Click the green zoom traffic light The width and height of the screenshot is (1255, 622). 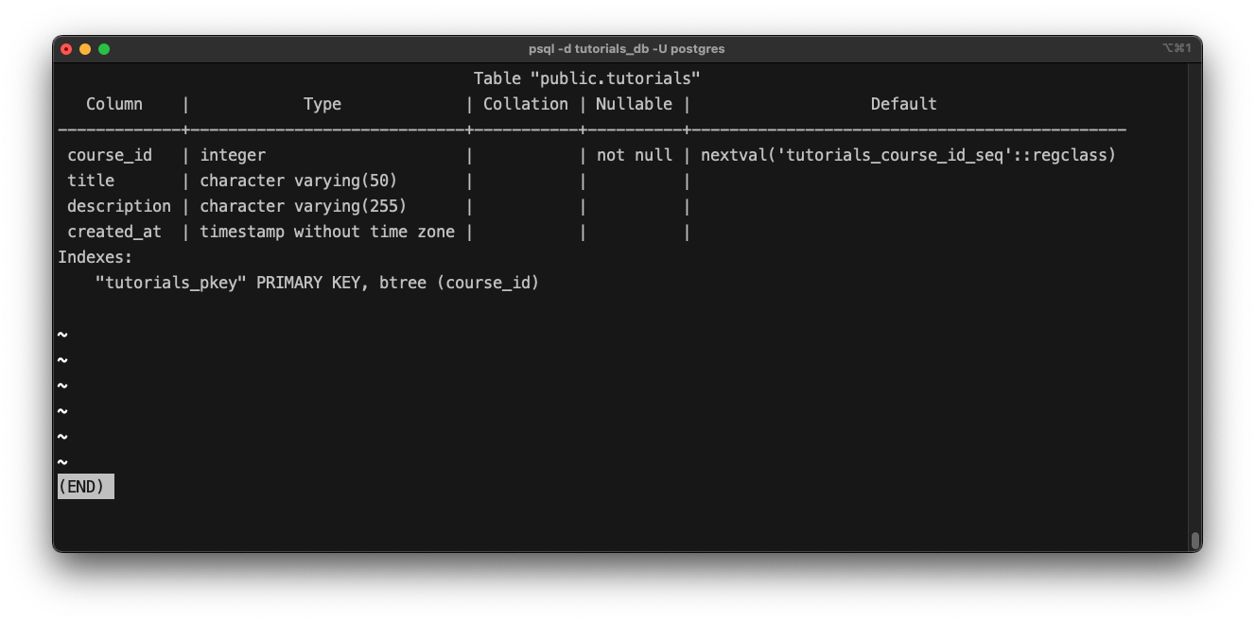coord(104,47)
